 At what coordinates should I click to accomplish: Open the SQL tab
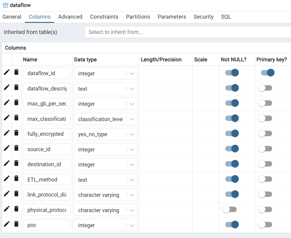[x=226, y=17]
